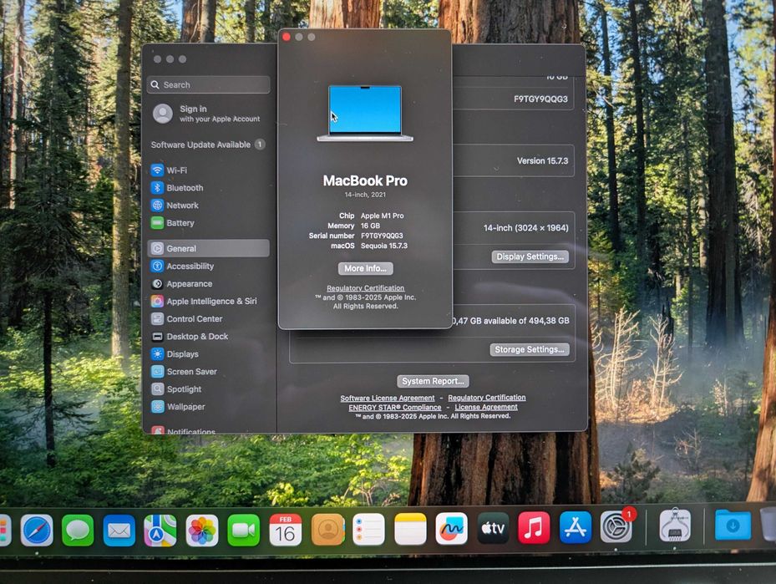Open Notes from the Dock
The image size is (776, 584).
(x=410, y=529)
